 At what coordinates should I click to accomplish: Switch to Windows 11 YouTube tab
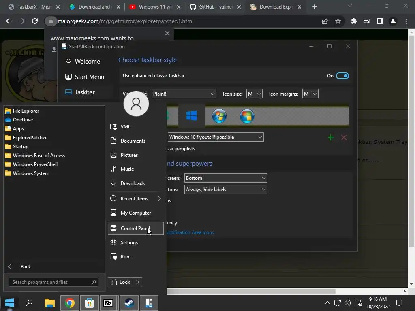pyautogui.click(x=155, y=7)
